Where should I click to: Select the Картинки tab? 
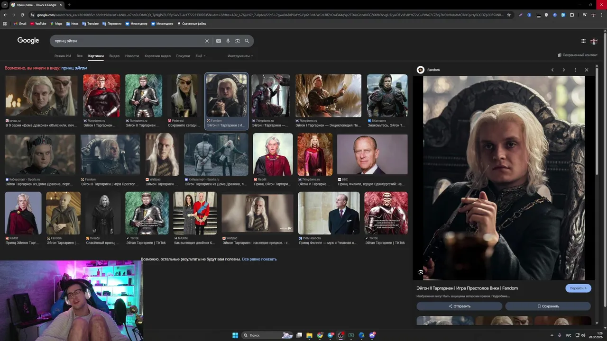[96, 56]
